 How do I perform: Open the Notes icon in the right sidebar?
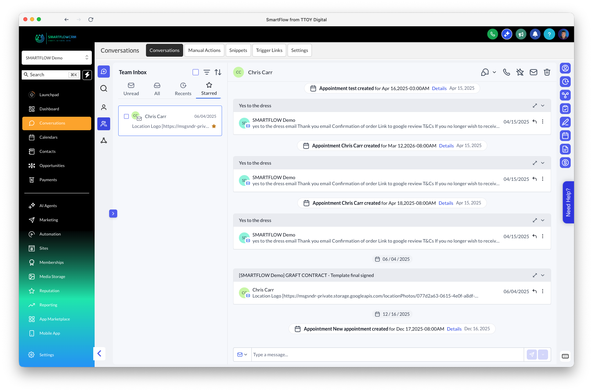coord(565,122)
